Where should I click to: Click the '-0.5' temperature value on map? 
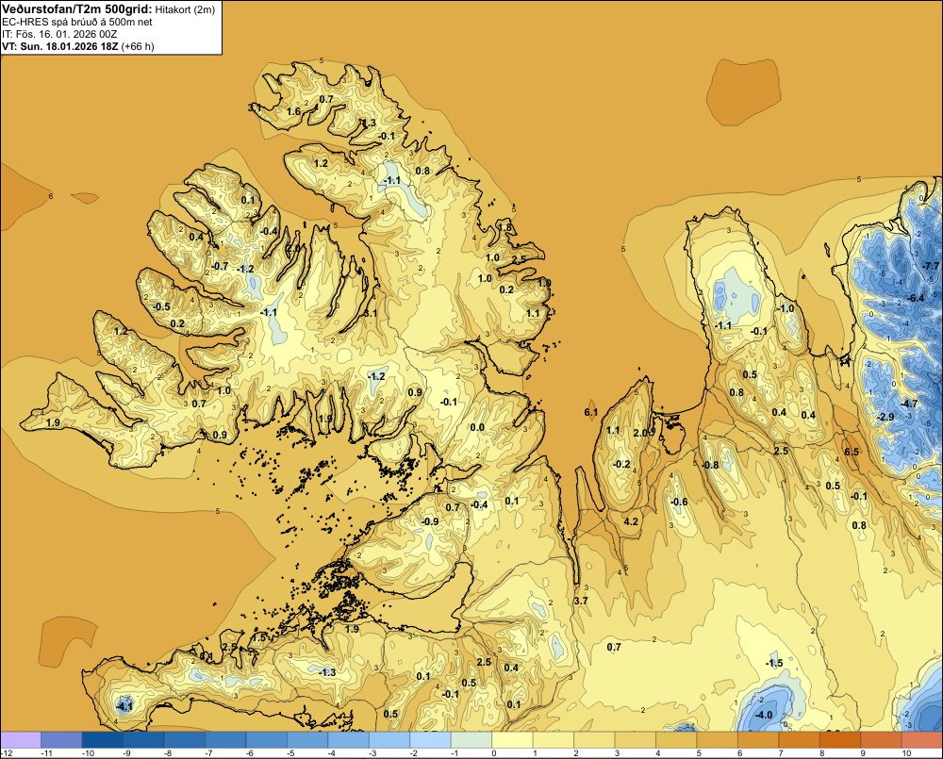[x=161, y=306]
